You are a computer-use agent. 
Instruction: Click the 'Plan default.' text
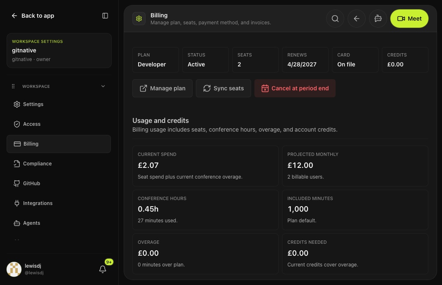[302, 221]
